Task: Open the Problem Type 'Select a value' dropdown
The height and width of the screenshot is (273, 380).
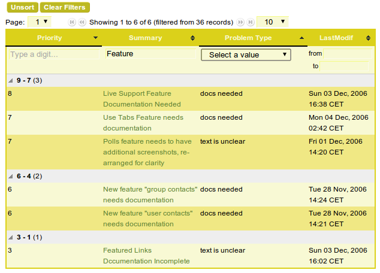Action: click(x=246, y=54)
